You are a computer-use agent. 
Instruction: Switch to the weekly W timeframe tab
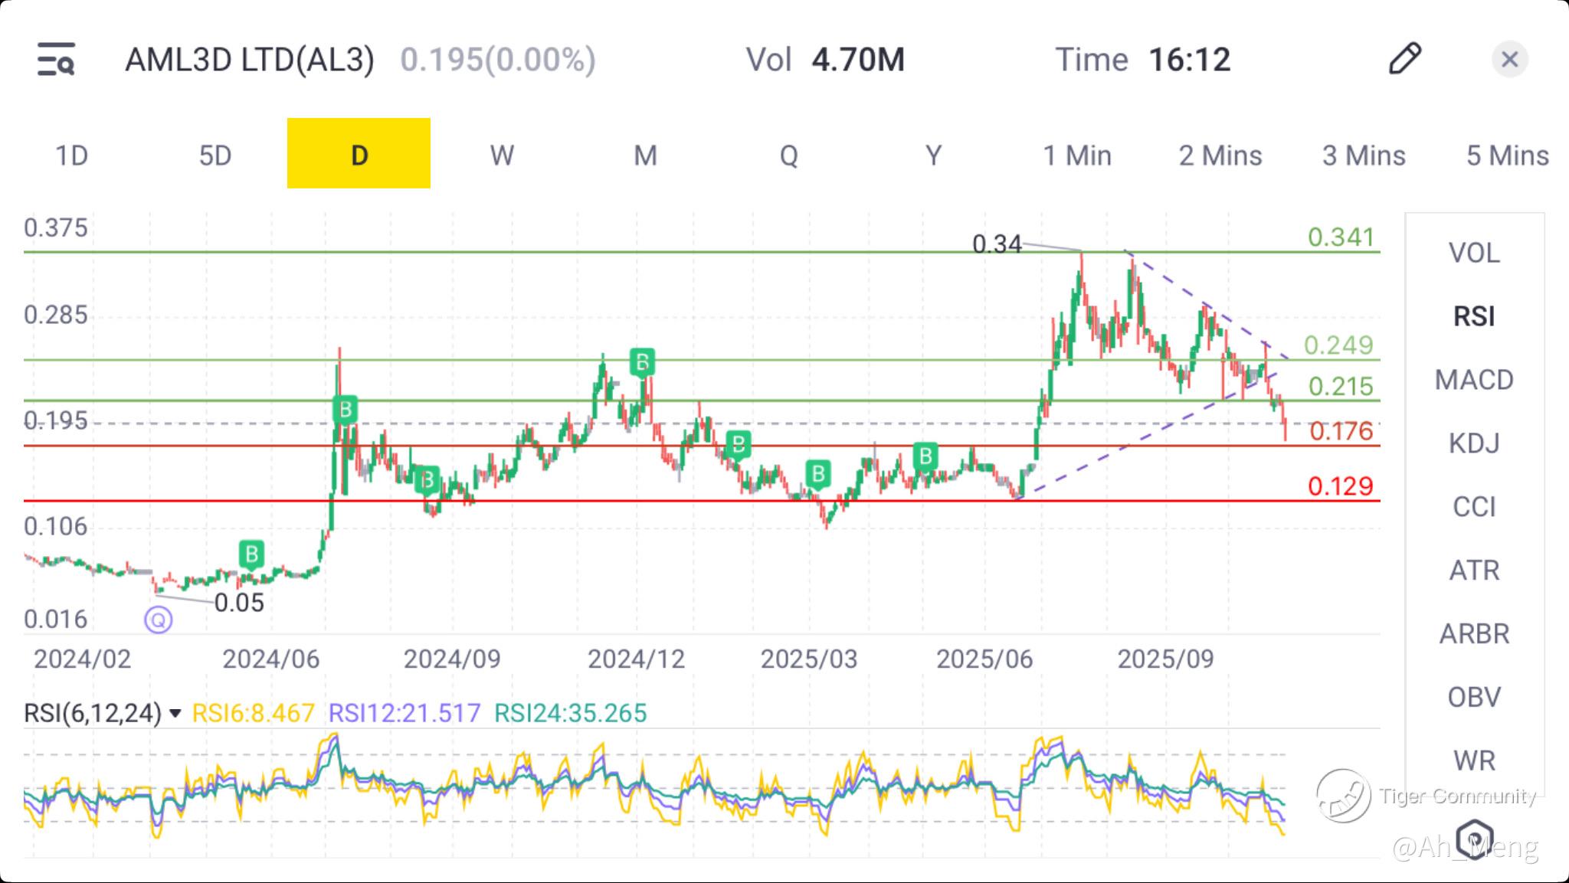(502, 155)
